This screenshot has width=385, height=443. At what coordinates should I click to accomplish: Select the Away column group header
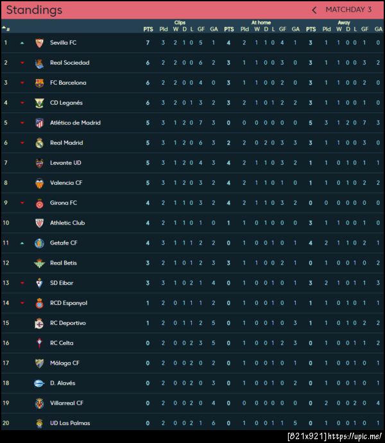point(344,22)
